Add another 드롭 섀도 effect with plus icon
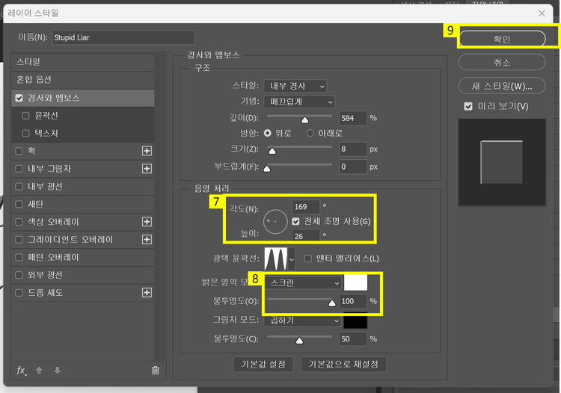Viewport: 561px width, 393px height. point(147,293)
